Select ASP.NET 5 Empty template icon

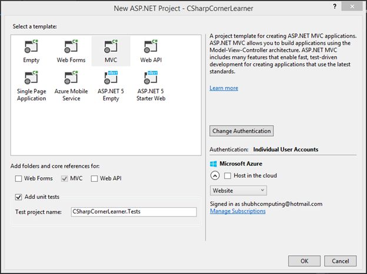tap(111, 79)
